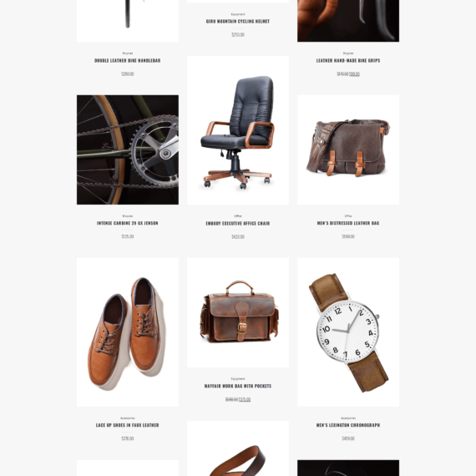Select the gray distressed leather messenger bag image
The image size is (476, 476).
(x=348, y=149)
